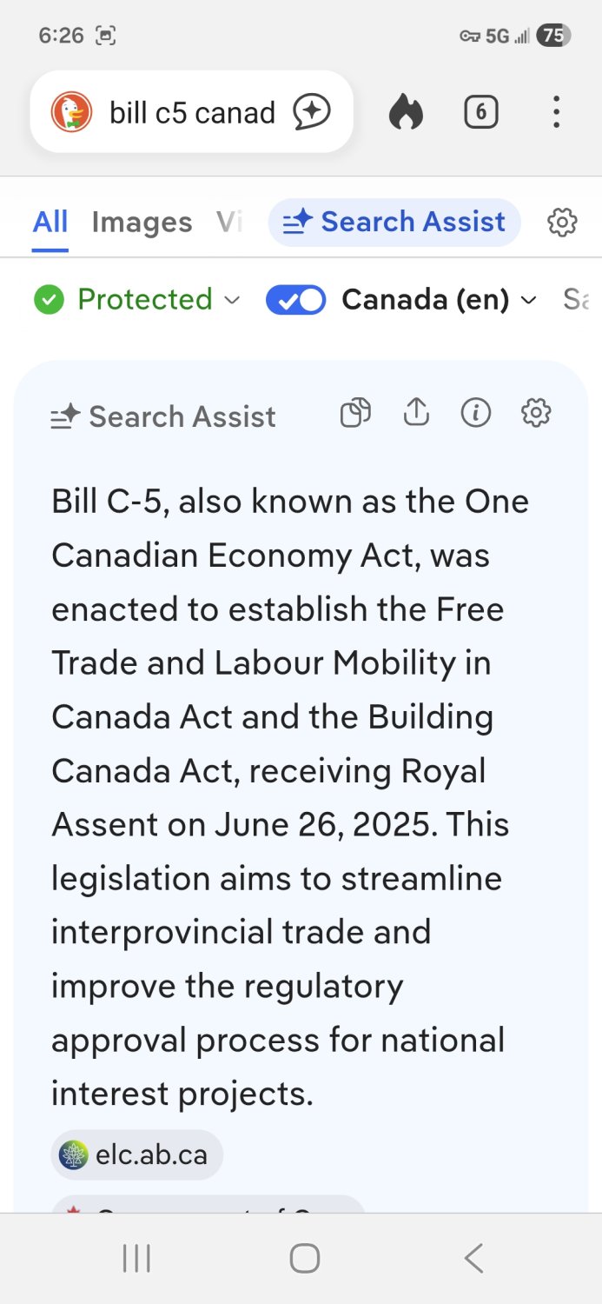Image resolution: width=602 pixels, height=1304 pixels.
Task: Expand the Protected status dropdown
Action: 136,300
